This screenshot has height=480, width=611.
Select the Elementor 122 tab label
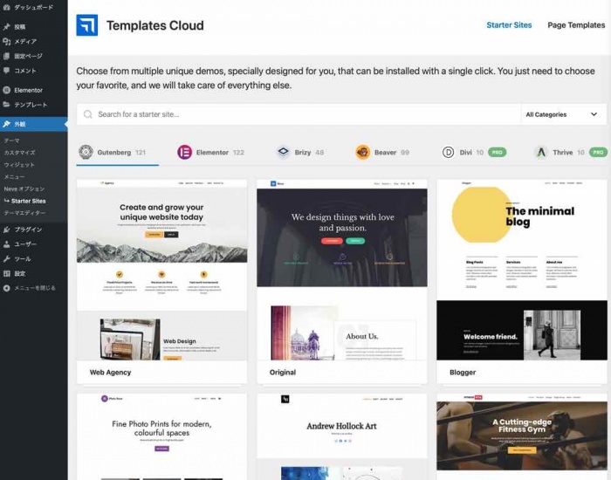tap(220, 153)
